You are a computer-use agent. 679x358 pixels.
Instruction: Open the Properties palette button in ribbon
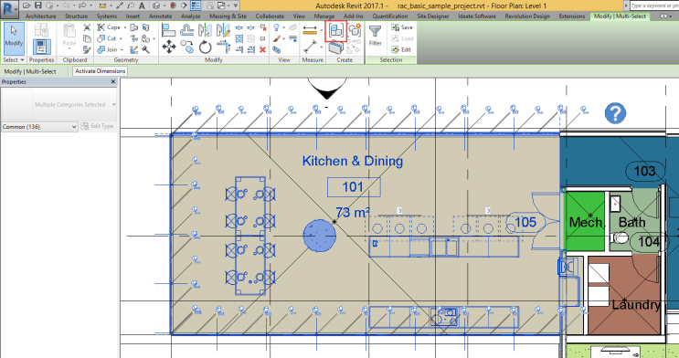click(41, 47)
